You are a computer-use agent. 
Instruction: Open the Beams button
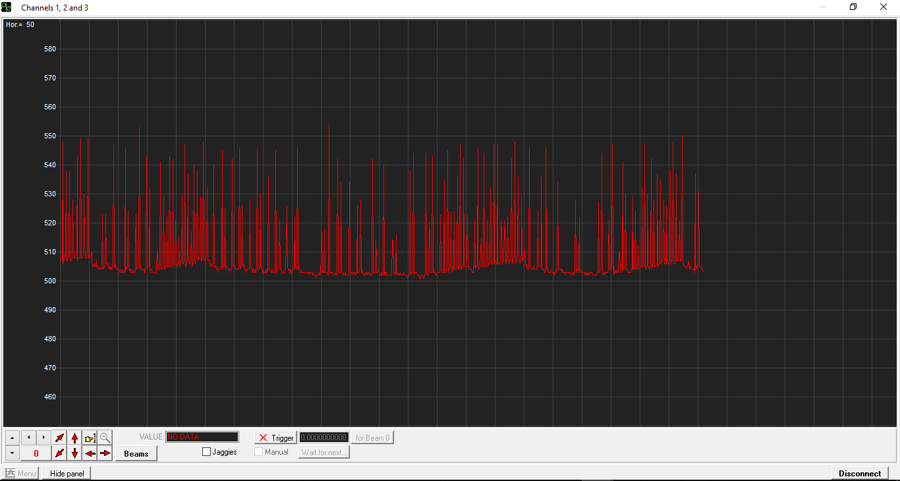click(136, 453)
